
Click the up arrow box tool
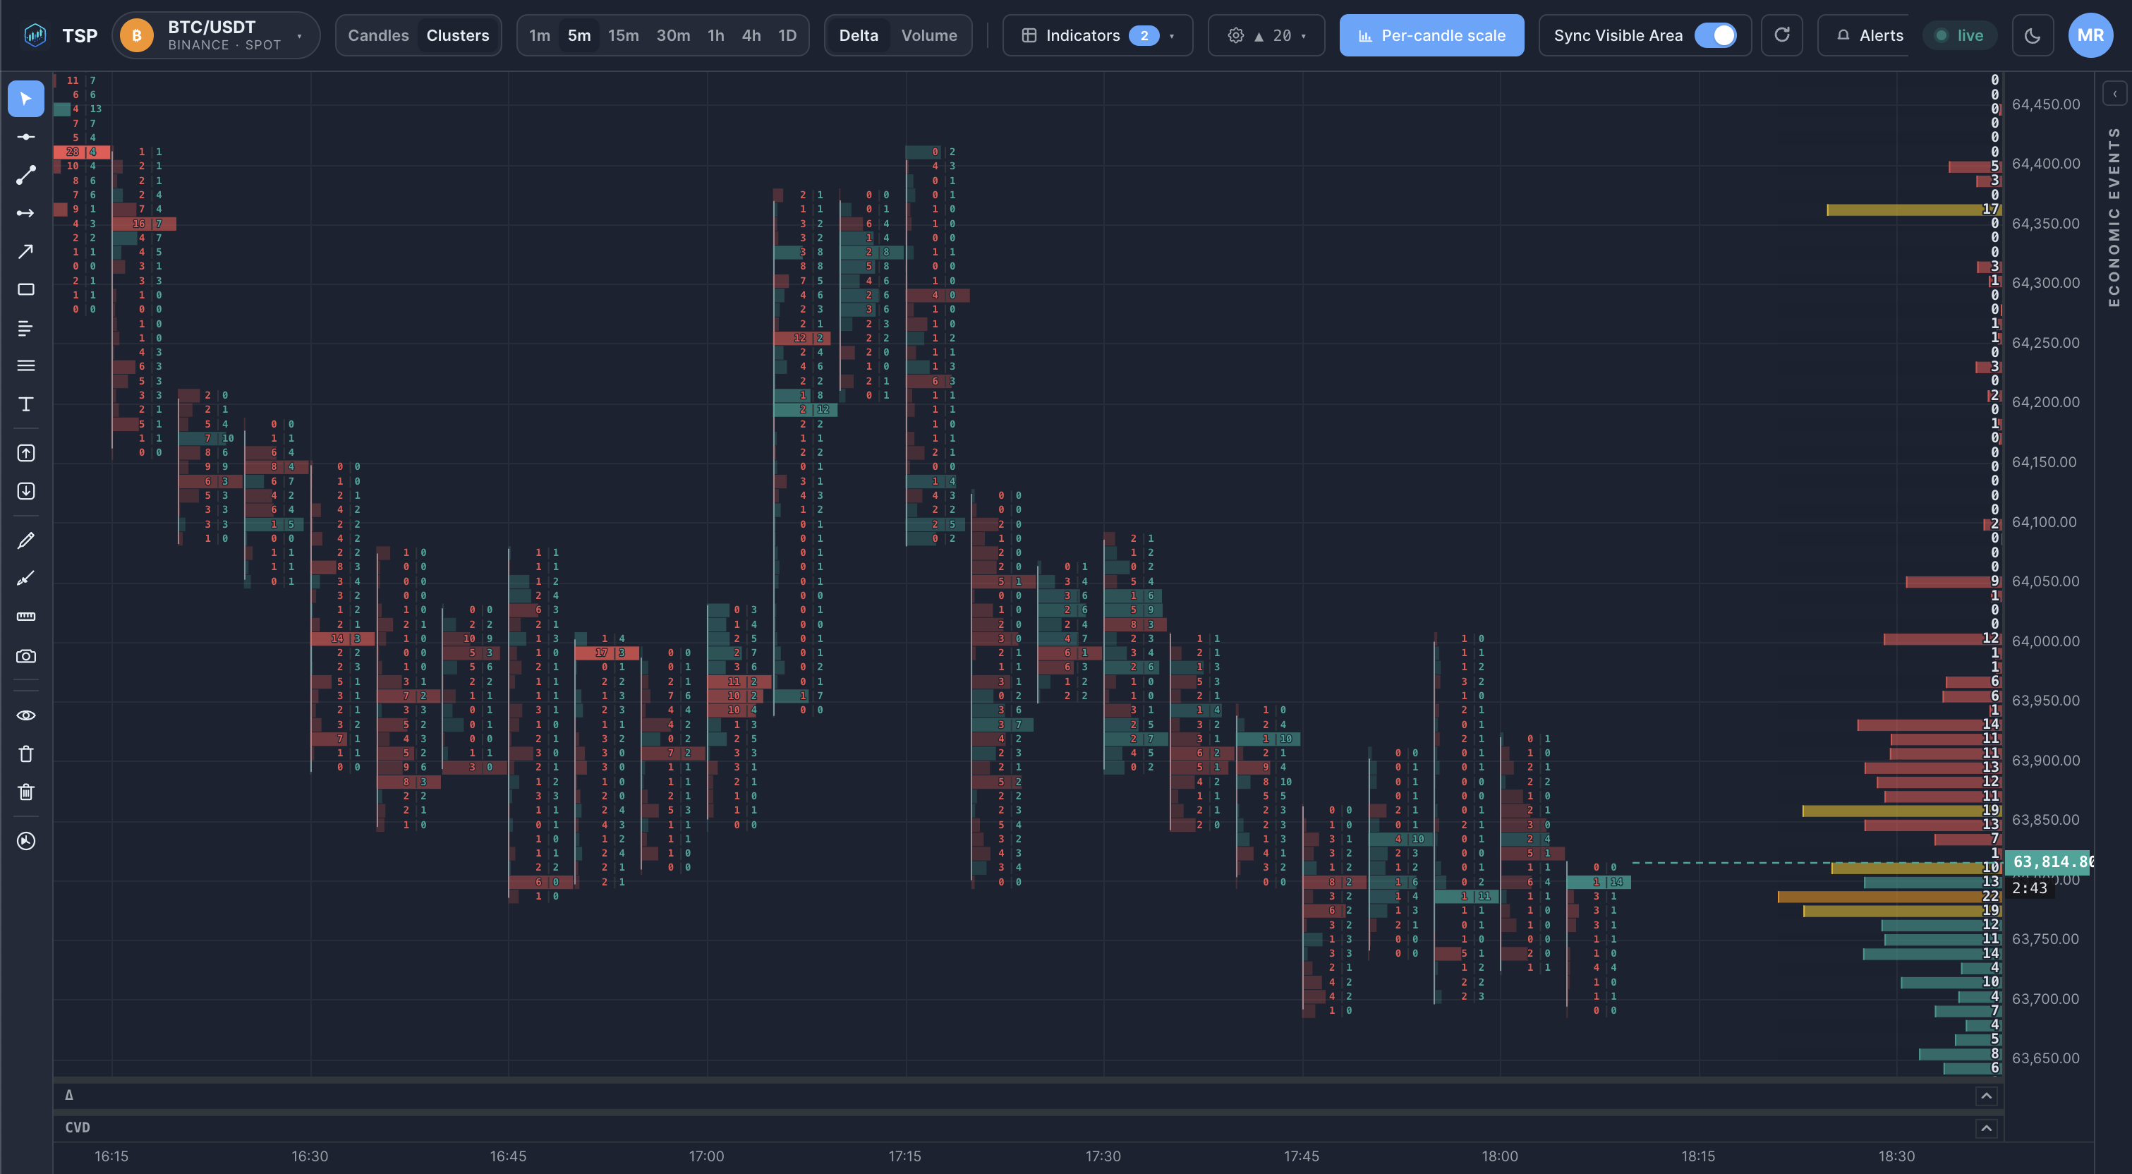[x=25, y=453]
